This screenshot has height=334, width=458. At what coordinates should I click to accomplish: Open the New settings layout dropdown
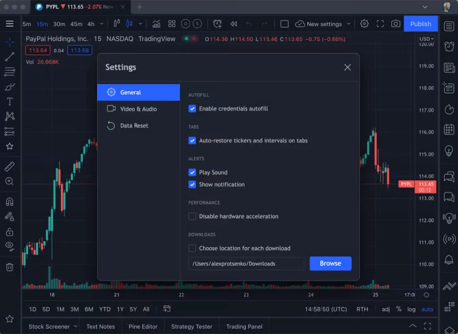pos(349,23)
